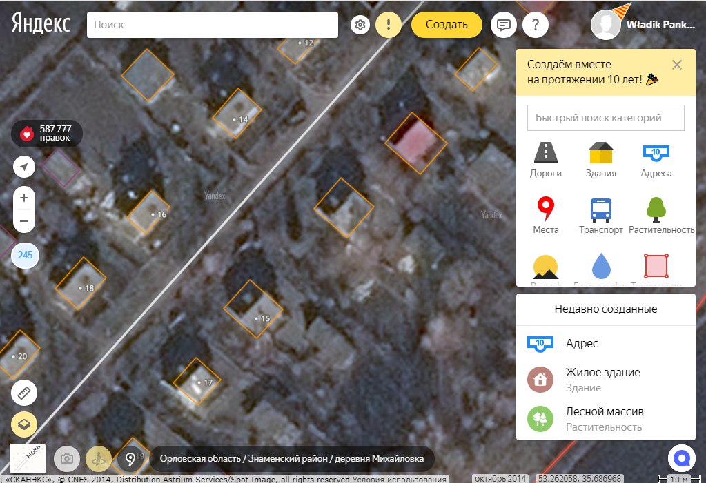Viewport: 706px width, 483px height.
Task: Select building number 15 on map
Action: (x=253, y=309)
